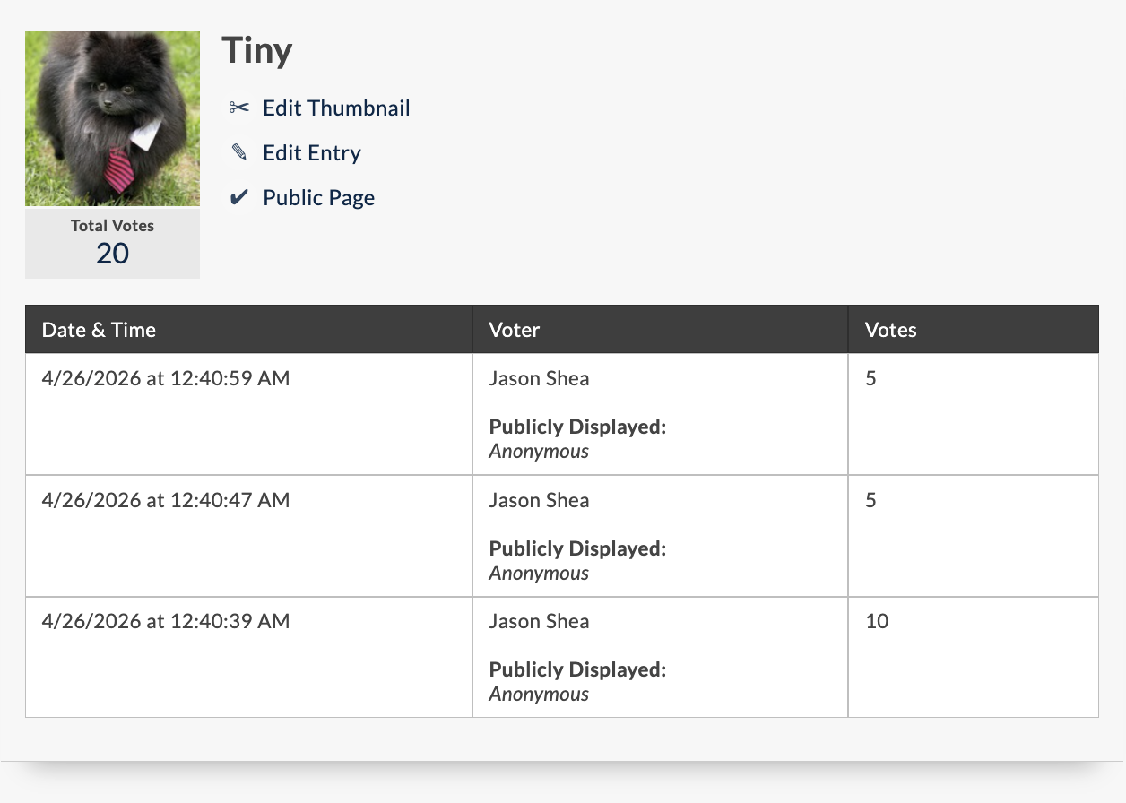
Task: Click the checkmark icon for Public Page
Action: [238, 198]
